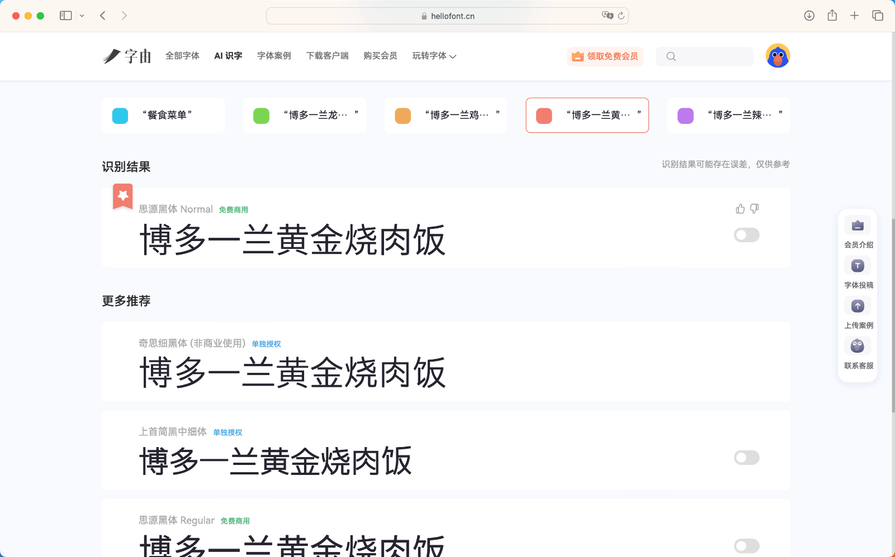The height and width of the screenshot is (557, 895).
Task: Click the search input field
Action: tap(705, 56)
